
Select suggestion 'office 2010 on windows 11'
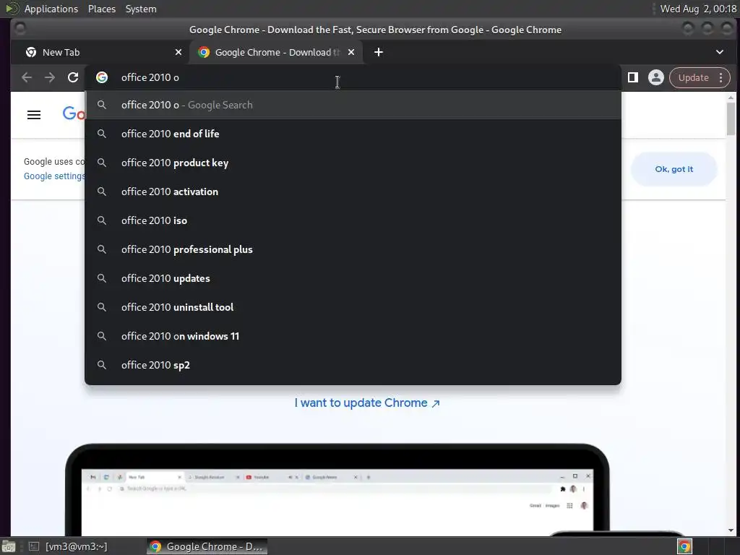[x=353, y=336]
